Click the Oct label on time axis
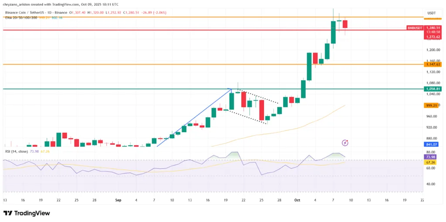The height and width of the screenshot is (222, 446). tap(297, 200)
